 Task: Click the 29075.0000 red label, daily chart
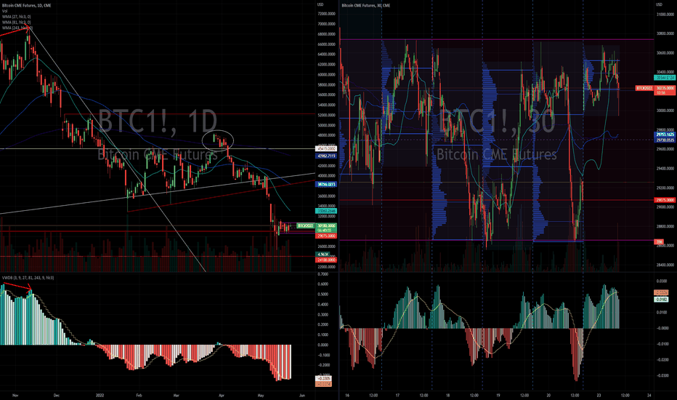click(x=326, y=236)
